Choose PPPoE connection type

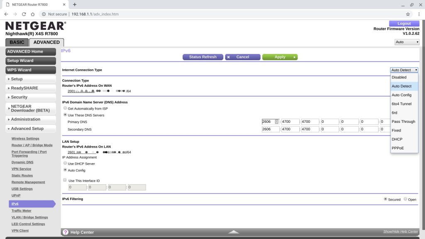[x=404, y=148]
